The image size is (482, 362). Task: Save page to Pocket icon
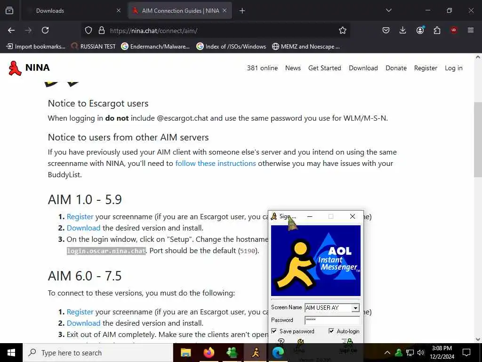tap(386, 30)
